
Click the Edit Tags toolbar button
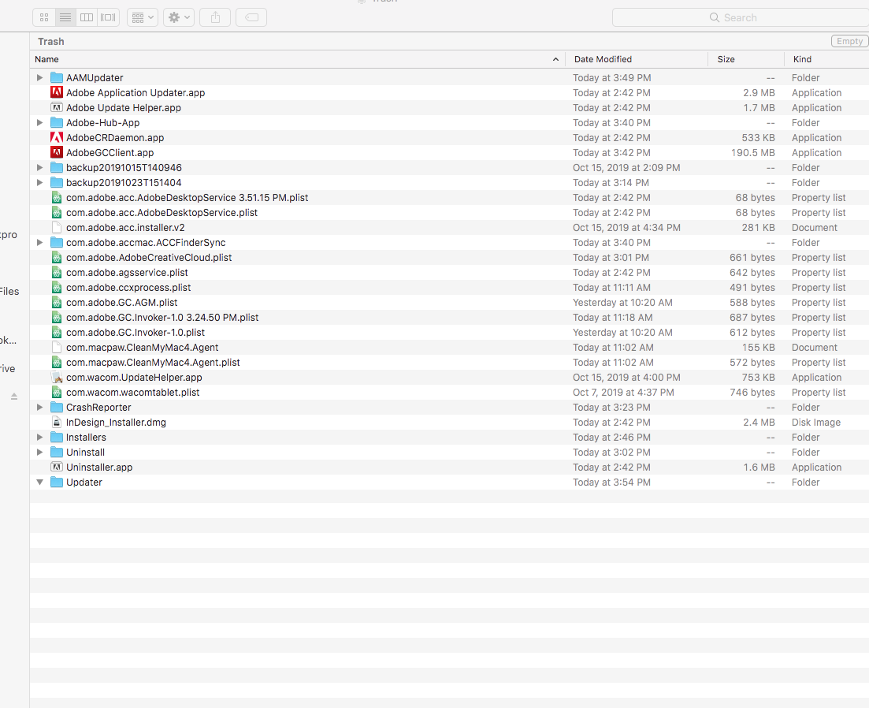[251, 17]
